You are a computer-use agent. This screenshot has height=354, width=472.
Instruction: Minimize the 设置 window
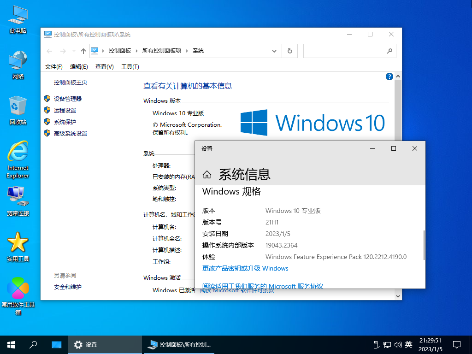372,148
